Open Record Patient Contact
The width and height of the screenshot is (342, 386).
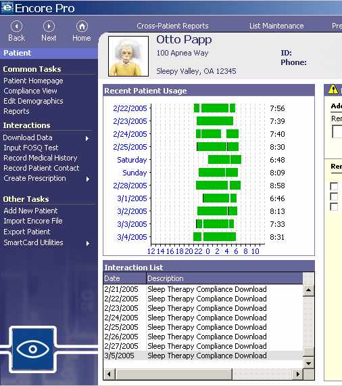(x=41, y=168)
